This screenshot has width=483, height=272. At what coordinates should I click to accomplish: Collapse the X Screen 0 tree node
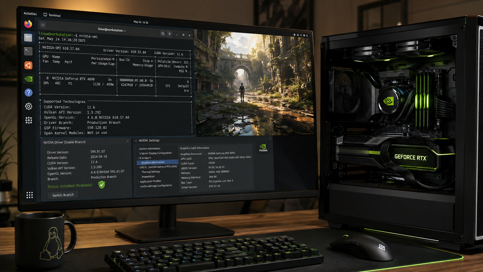click(x=138, y=158)
